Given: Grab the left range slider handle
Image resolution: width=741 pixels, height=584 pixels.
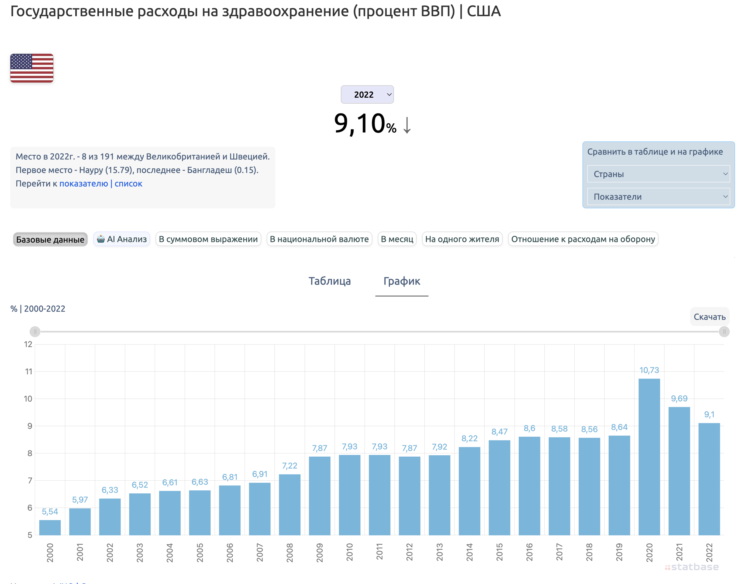Looking at the screenshot, I should pos(35,331).
